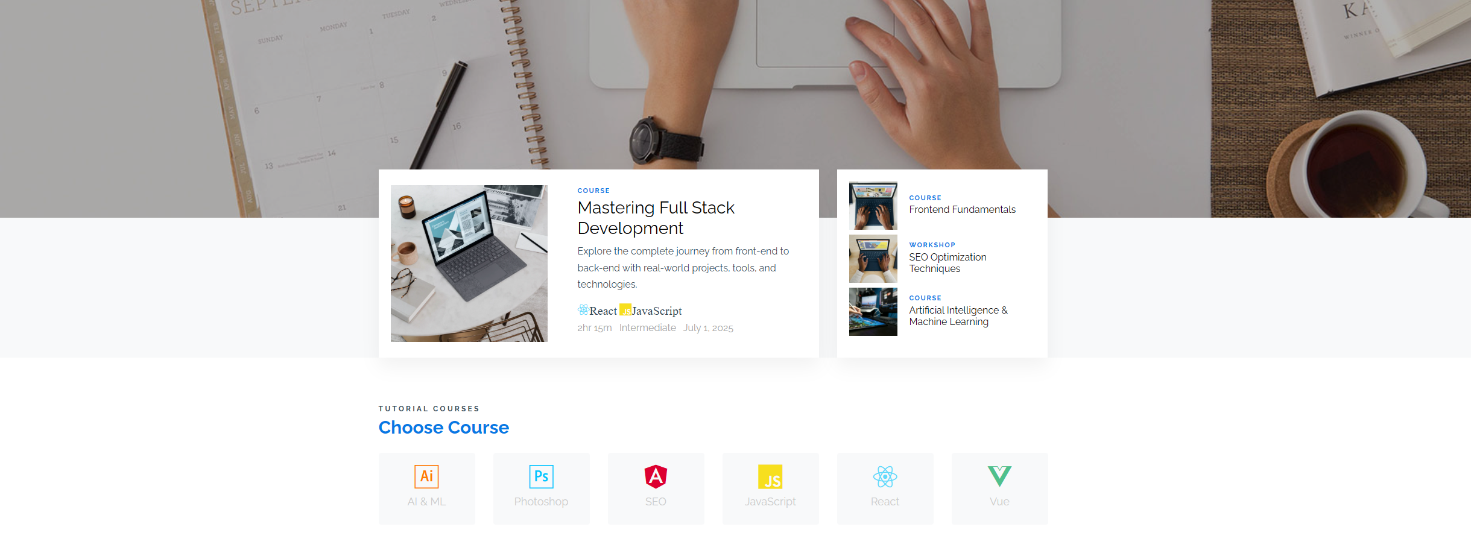The image size is (1471, 550).
Task: Click the React atom icon in course tiles
Action: (885, 476)
